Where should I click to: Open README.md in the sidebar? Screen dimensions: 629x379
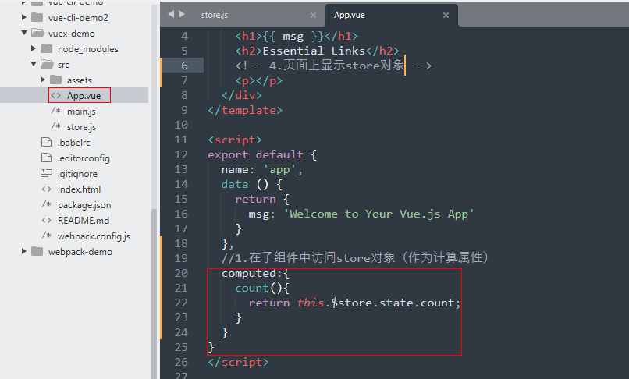(x=84, y=221)
